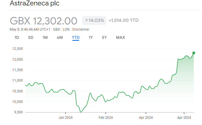Viewport: 202px width, 125px height.
Task: Click the green latest-price dot on chart
Action: click(x=194, y=53)
